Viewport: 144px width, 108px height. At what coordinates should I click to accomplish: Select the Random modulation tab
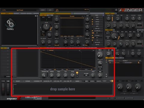point(77,81)
